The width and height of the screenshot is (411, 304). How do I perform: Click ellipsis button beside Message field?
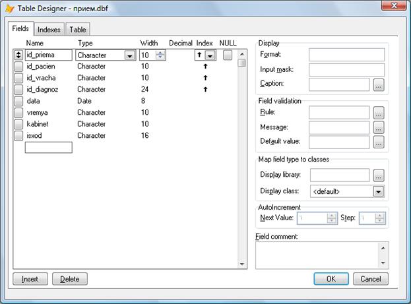tap(378, 127)
